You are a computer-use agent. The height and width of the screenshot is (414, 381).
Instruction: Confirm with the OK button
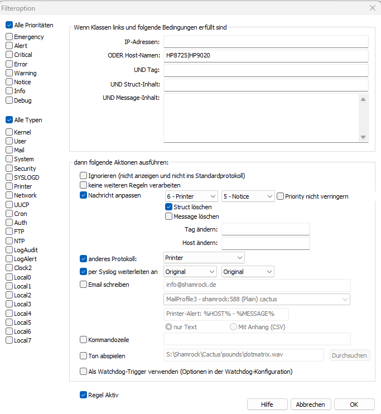[354, 405]
